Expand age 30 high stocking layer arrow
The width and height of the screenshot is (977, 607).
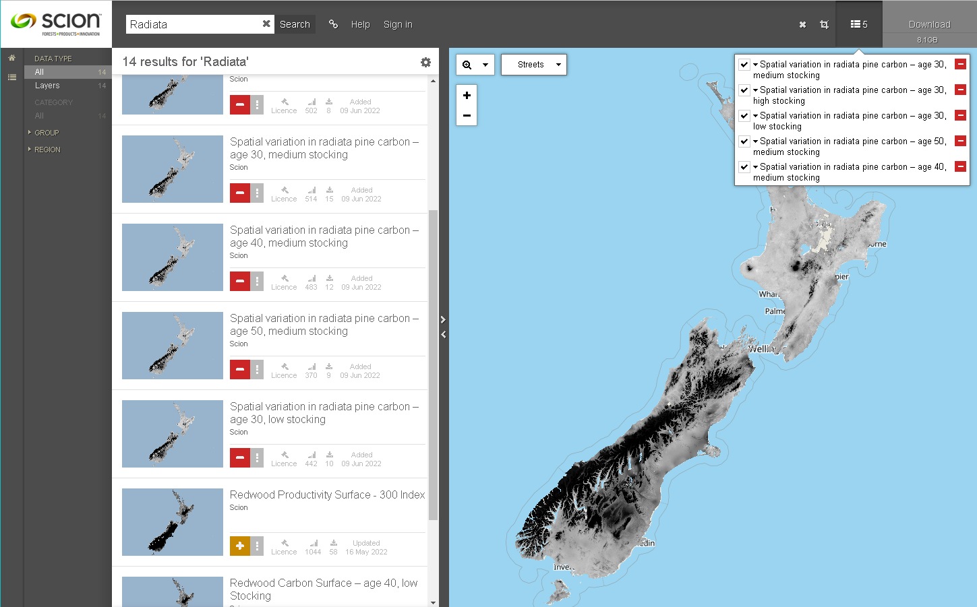point(756,90)
